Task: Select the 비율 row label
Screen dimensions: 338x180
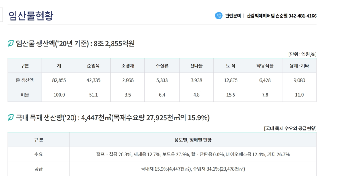Action: pyautogui.click(x=25, y=95)
